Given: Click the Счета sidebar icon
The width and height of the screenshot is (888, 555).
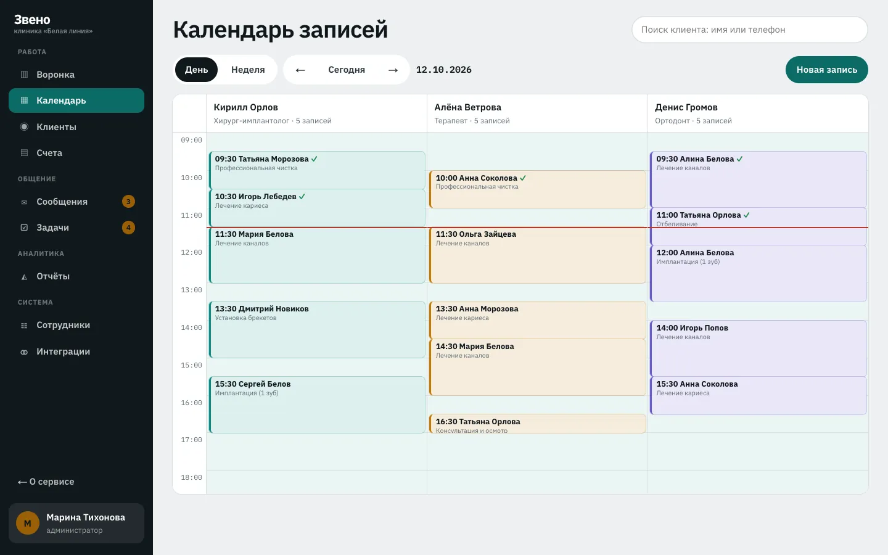Looking at the screenshot, I should point(24,153).
